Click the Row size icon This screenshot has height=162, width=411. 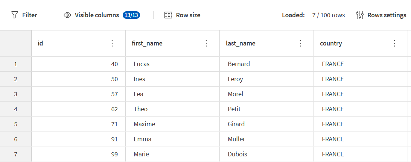pos(168,15)
